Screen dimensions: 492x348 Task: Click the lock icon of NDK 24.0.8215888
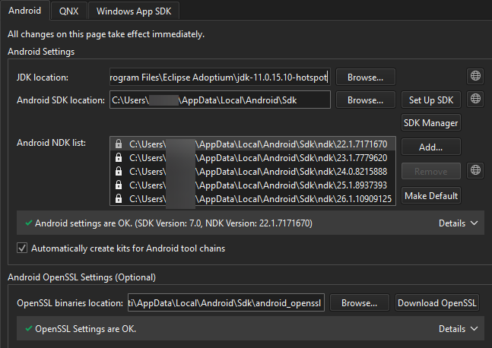[x=118, y=171]
